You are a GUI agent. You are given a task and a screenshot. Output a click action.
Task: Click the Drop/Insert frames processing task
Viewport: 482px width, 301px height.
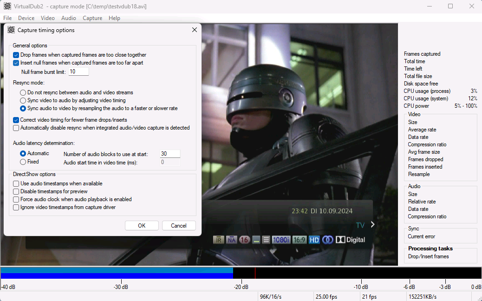point(428,256)
